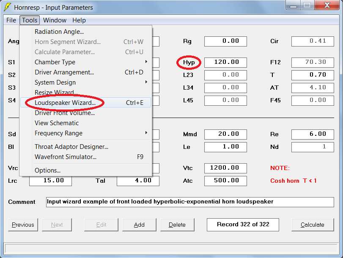Click the L23 value field
This screenshot has width=343, height=258.
[x=225, y=75]
